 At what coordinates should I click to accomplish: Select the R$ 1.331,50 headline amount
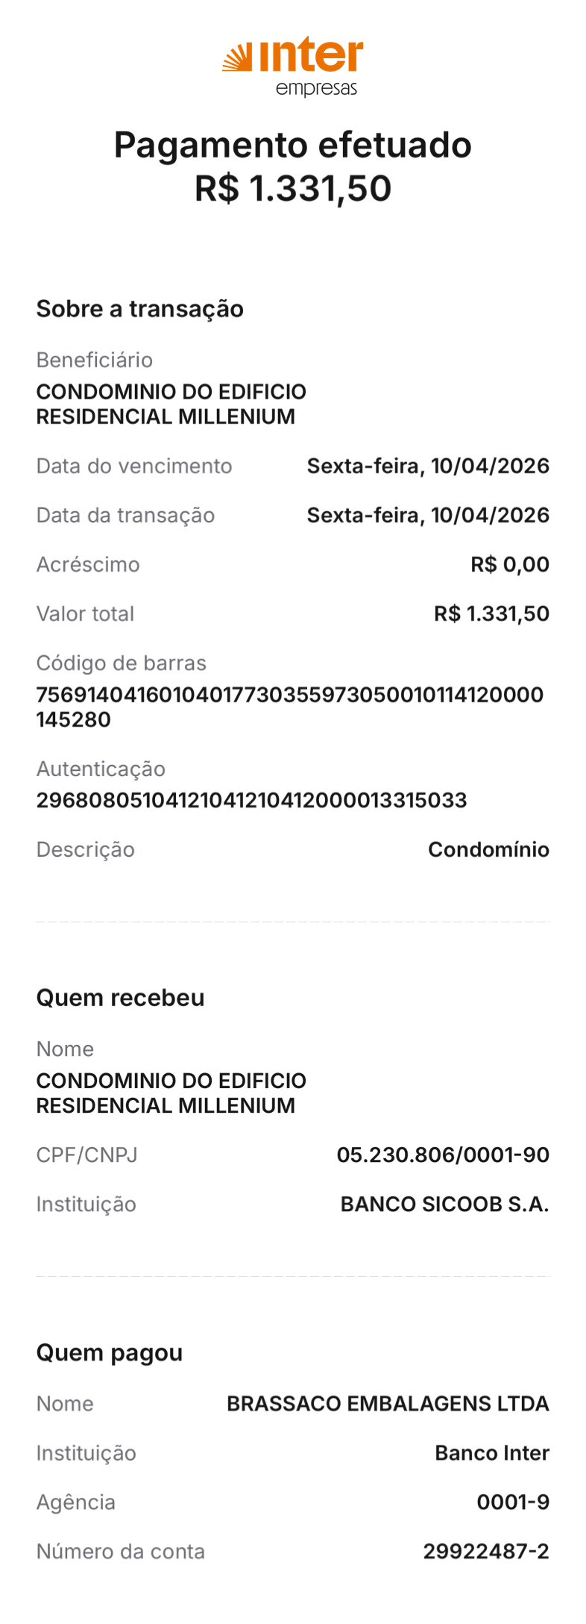[x=292, y=188]
